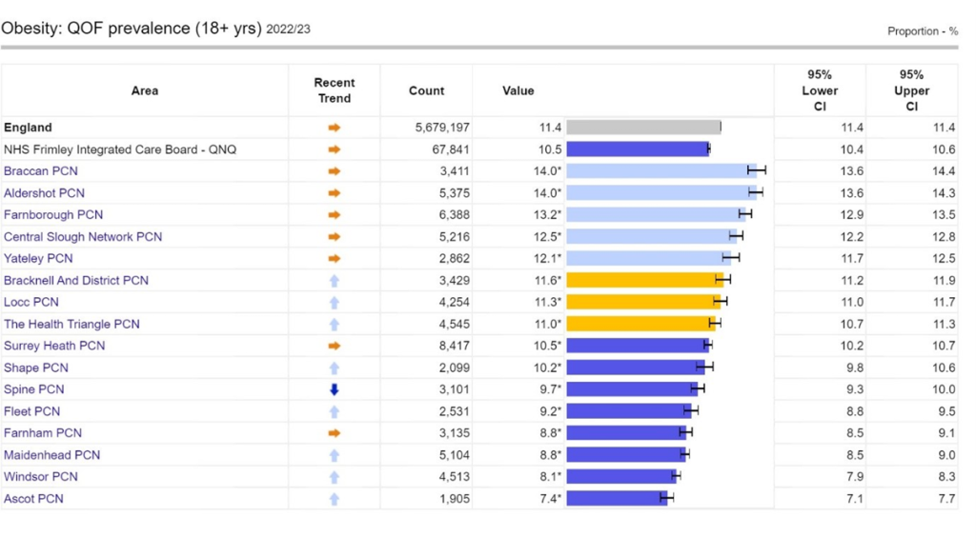The width and height of the screenshot is (976, 557).
Task: Select the England count 5,679,197
Action: point(442,128)
